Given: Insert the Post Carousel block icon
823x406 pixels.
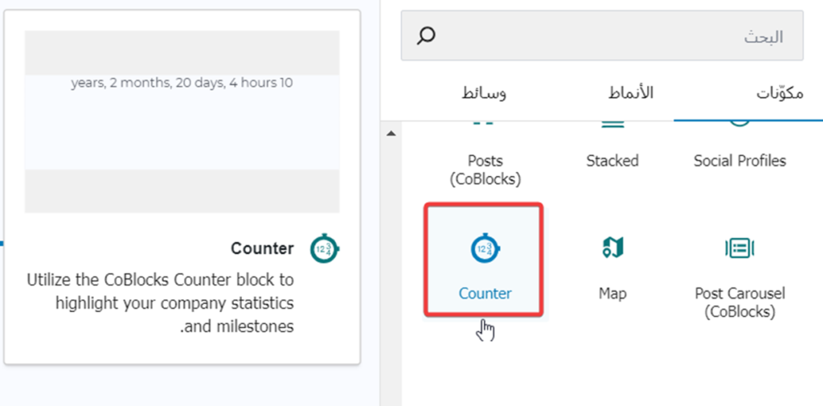Looking at the screenshot, I should 739,248.
